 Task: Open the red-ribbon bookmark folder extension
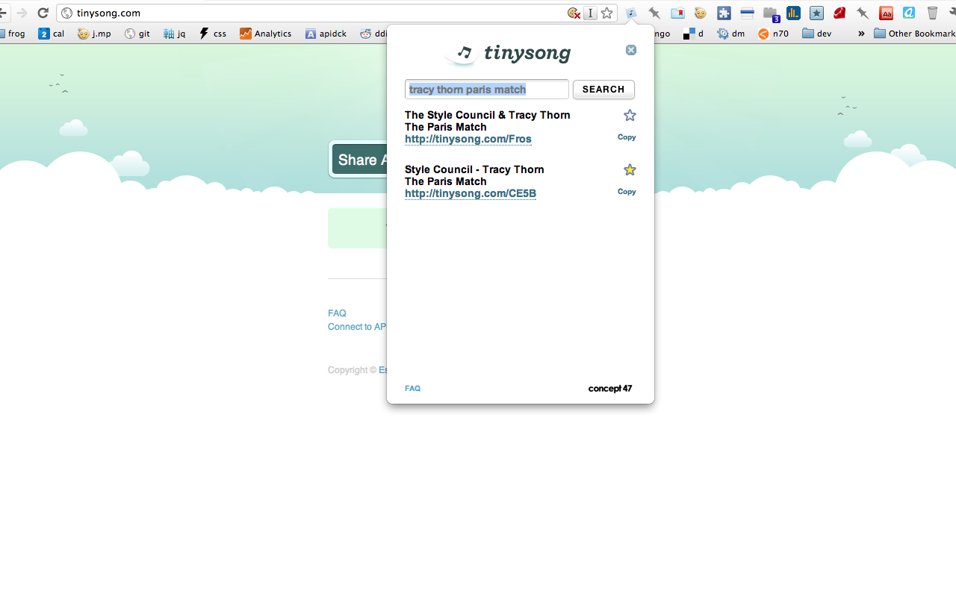coord(677,13)
